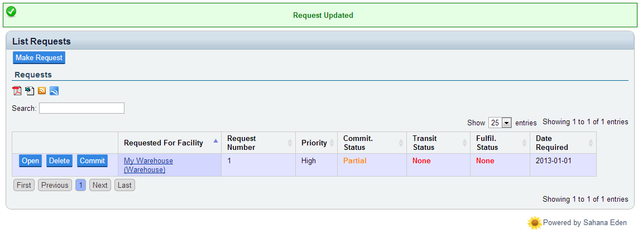Focus the Search input field

pos(81,108)
